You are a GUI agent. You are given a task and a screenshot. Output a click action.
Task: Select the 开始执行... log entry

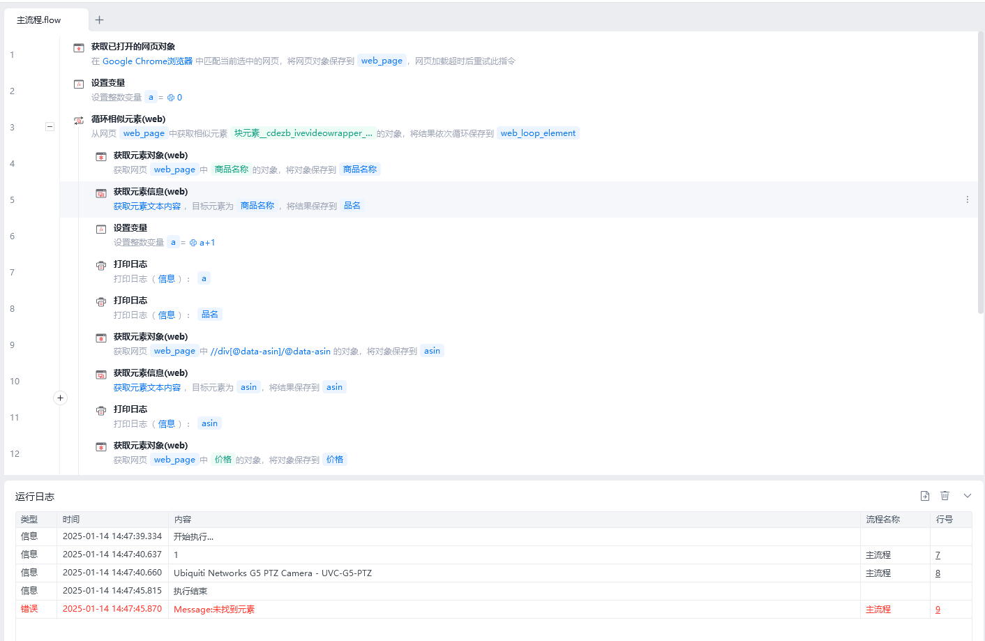(194, 537)
